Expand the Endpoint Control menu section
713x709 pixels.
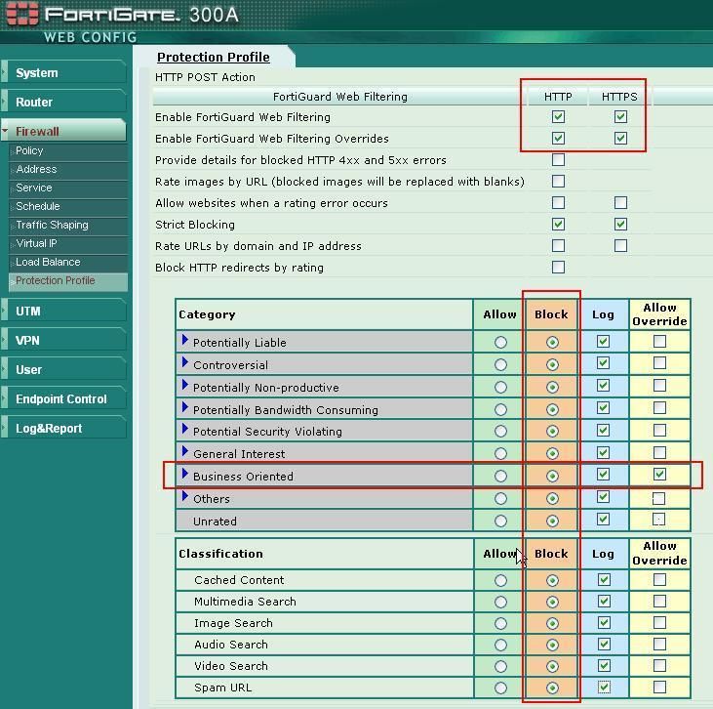click(x=63, y=398)
